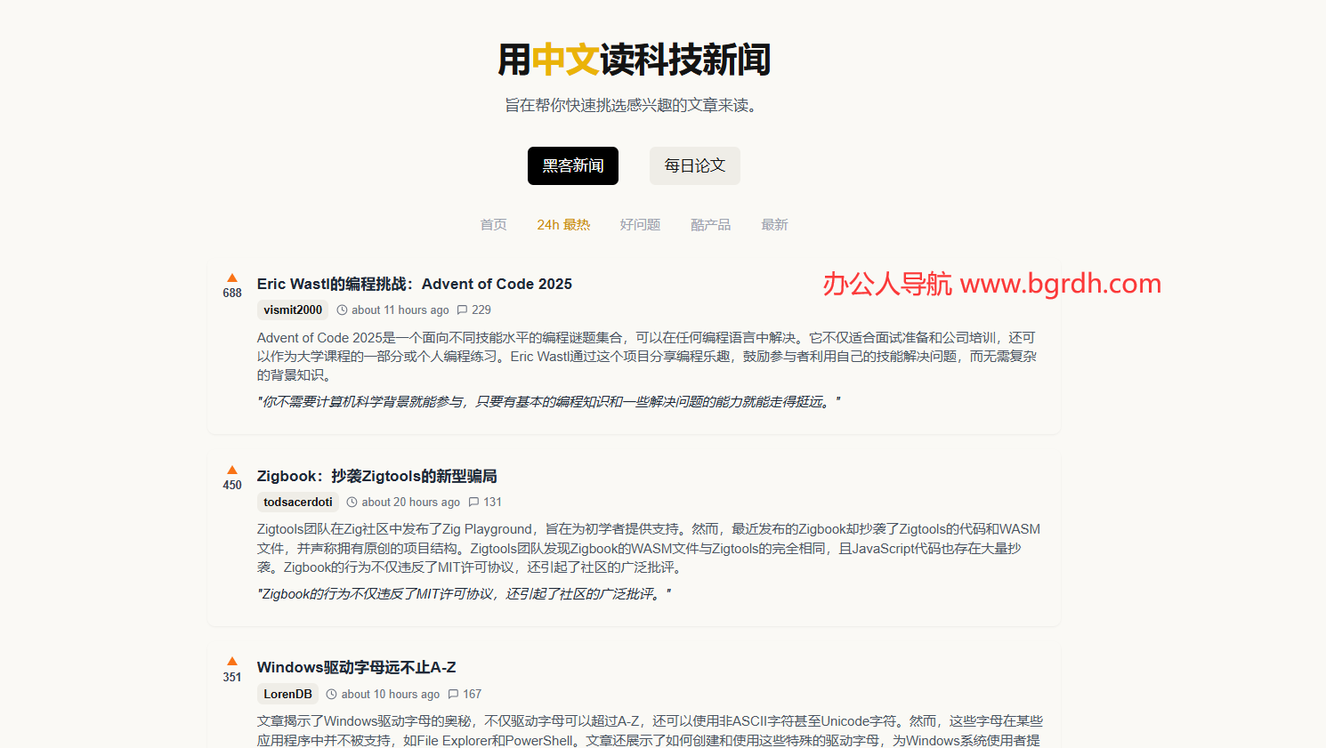Viewport: 1326px width, 748px height.
Task: Open the 'Zigbook: 抄袭Zigtools的新型骗局' headline
Action: 376,477
